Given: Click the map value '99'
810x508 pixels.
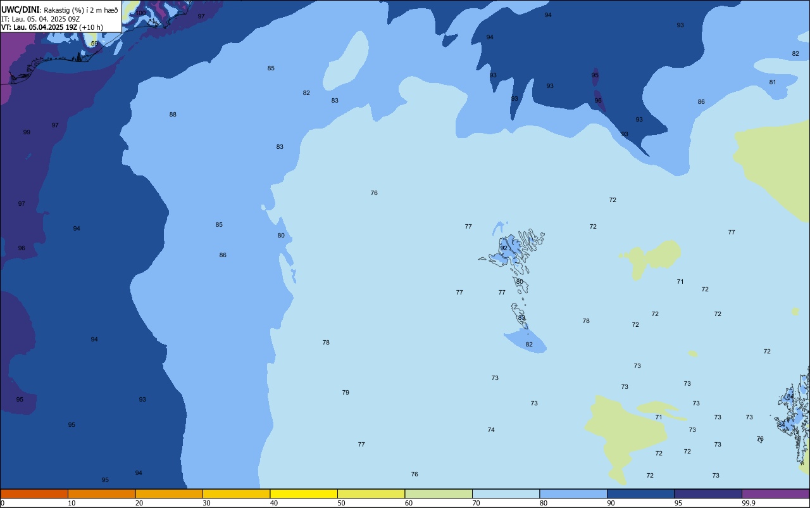Looking at the screenshot, I should 27,132.
